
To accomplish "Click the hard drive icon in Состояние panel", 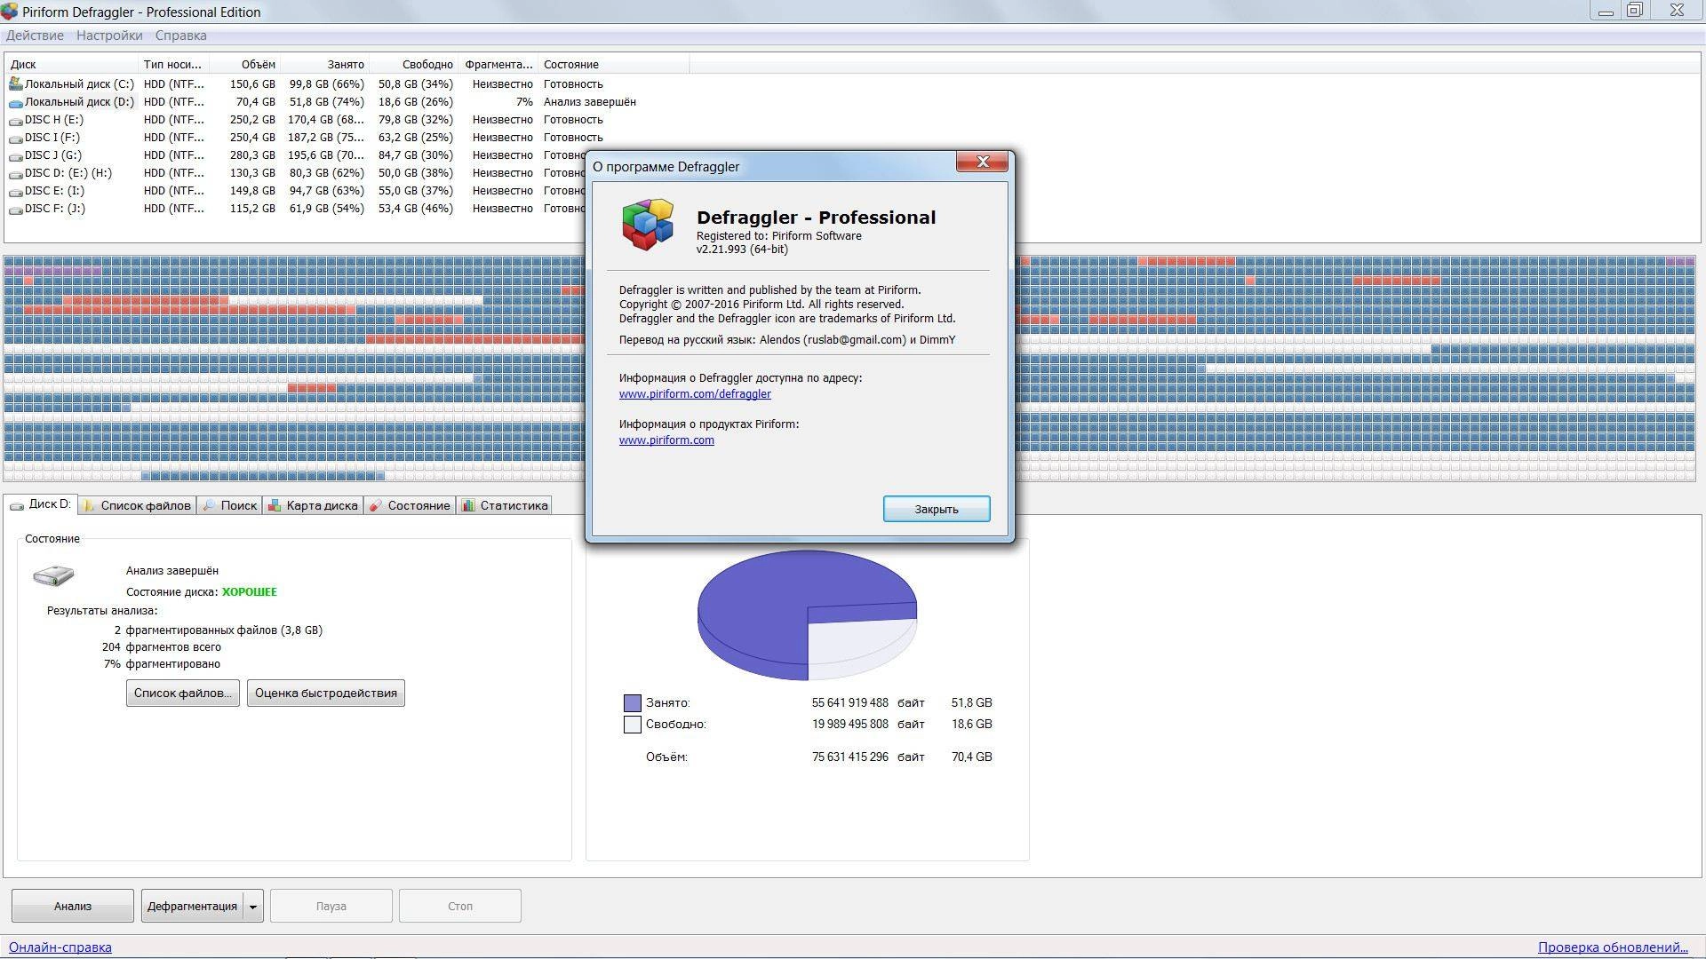I will point(53,575).
